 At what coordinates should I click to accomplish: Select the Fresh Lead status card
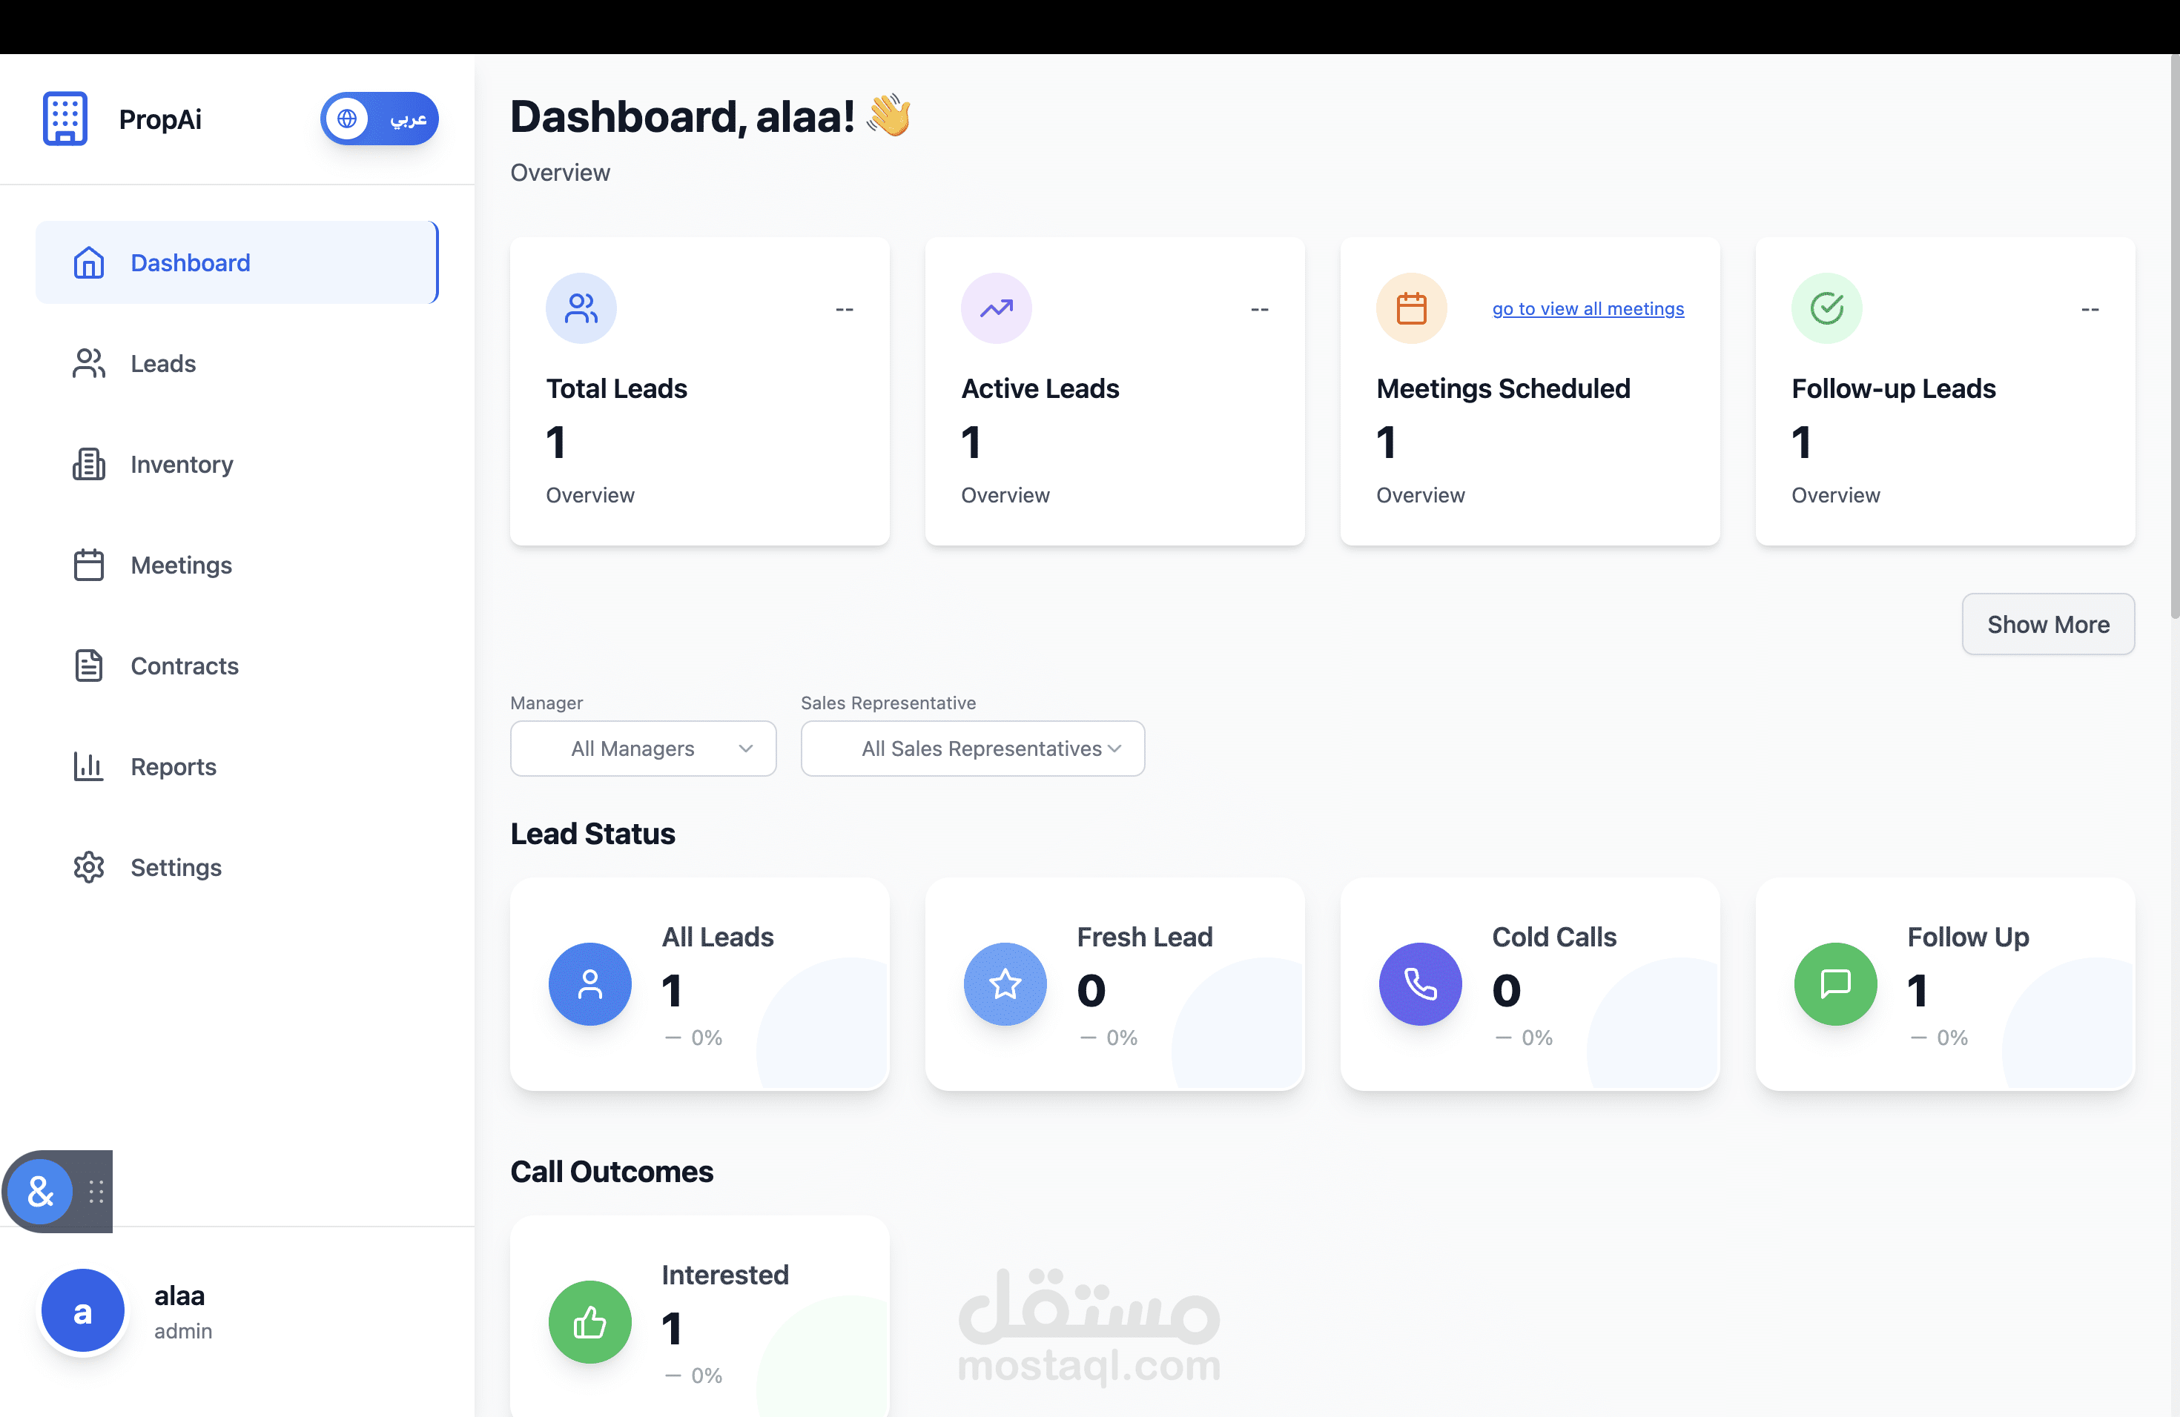(x=1114, y=984)
